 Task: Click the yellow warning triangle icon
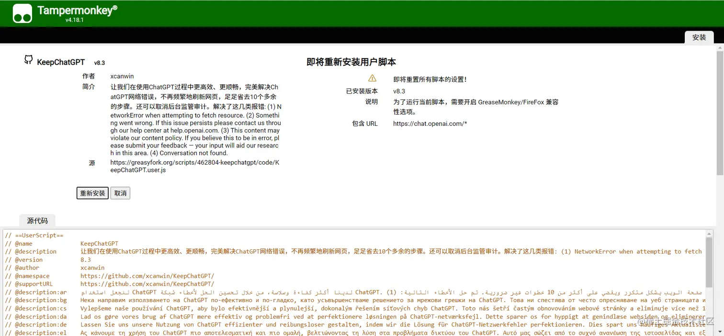click(x=372, y=78)
